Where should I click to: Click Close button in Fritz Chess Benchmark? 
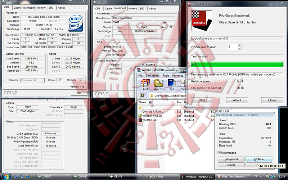coord(272,100)
